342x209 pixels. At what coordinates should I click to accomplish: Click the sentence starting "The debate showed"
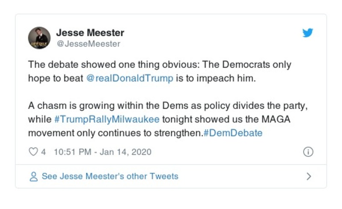click(159, 65)
